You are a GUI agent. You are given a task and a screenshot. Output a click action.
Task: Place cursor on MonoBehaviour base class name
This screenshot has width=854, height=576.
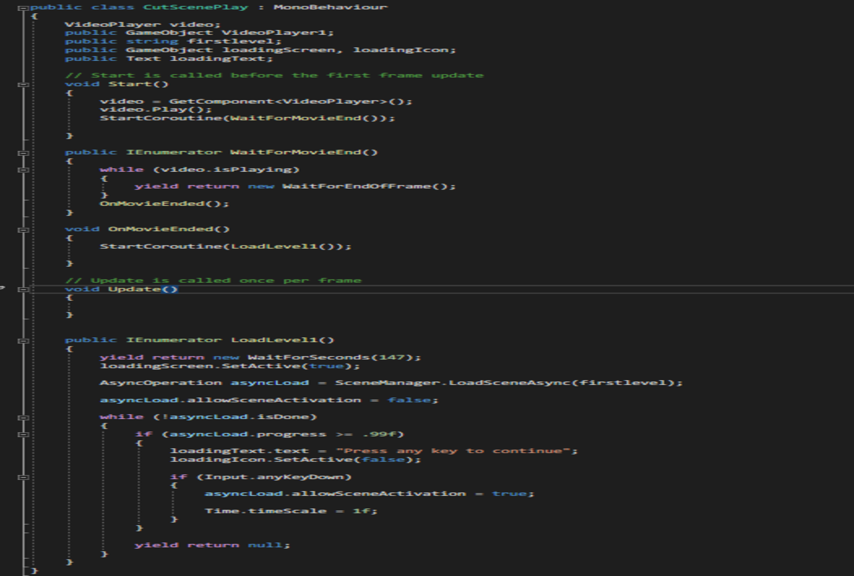tap(330, 7)
